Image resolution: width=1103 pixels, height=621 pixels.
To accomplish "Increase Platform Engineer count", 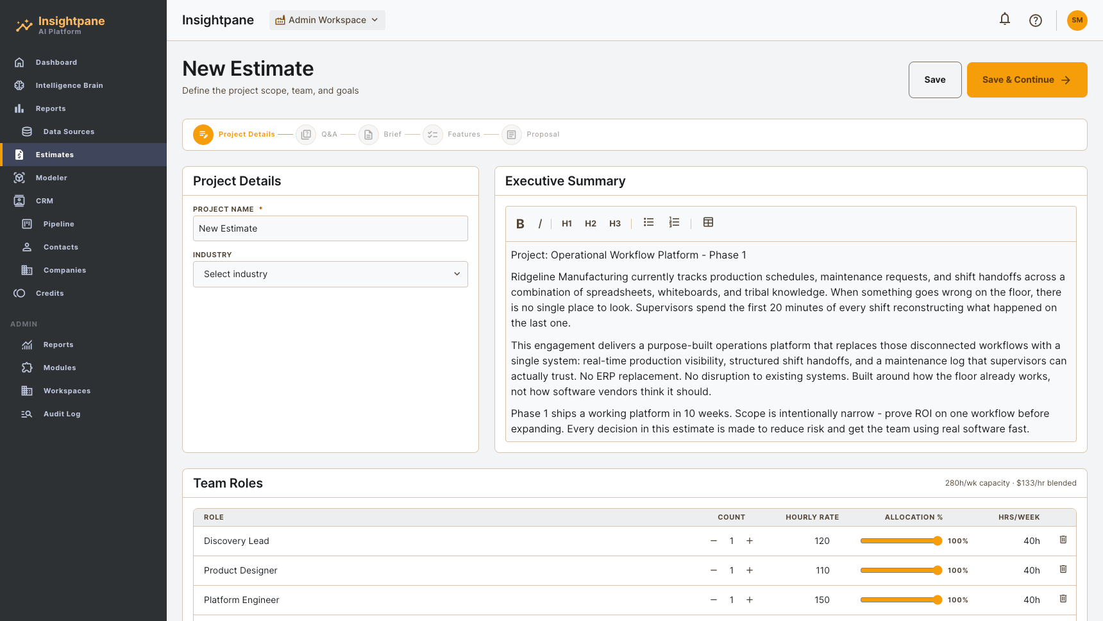I will pyautogui.click(x=750, y=600).
